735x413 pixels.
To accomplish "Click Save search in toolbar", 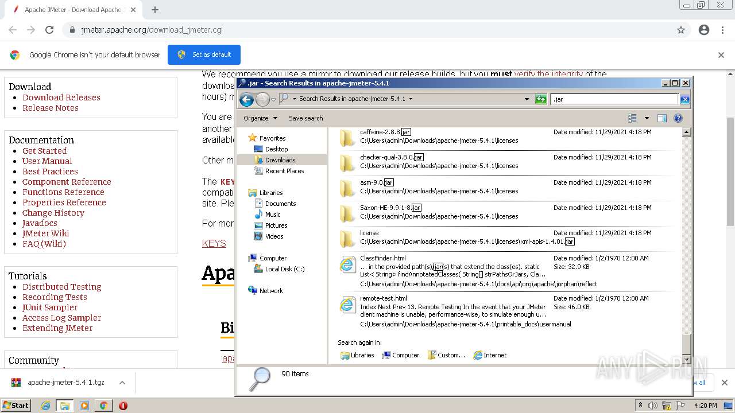I will pos(305,118).
